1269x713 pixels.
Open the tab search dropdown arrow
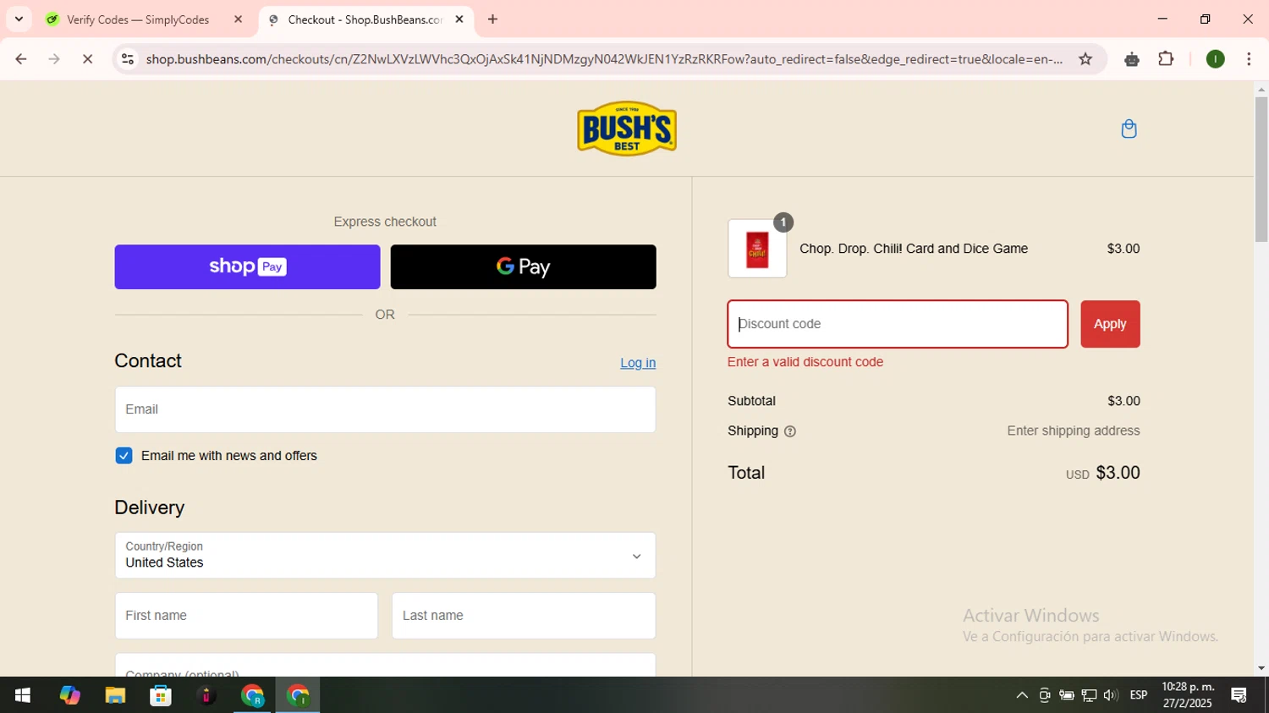[x=19, y=19]
